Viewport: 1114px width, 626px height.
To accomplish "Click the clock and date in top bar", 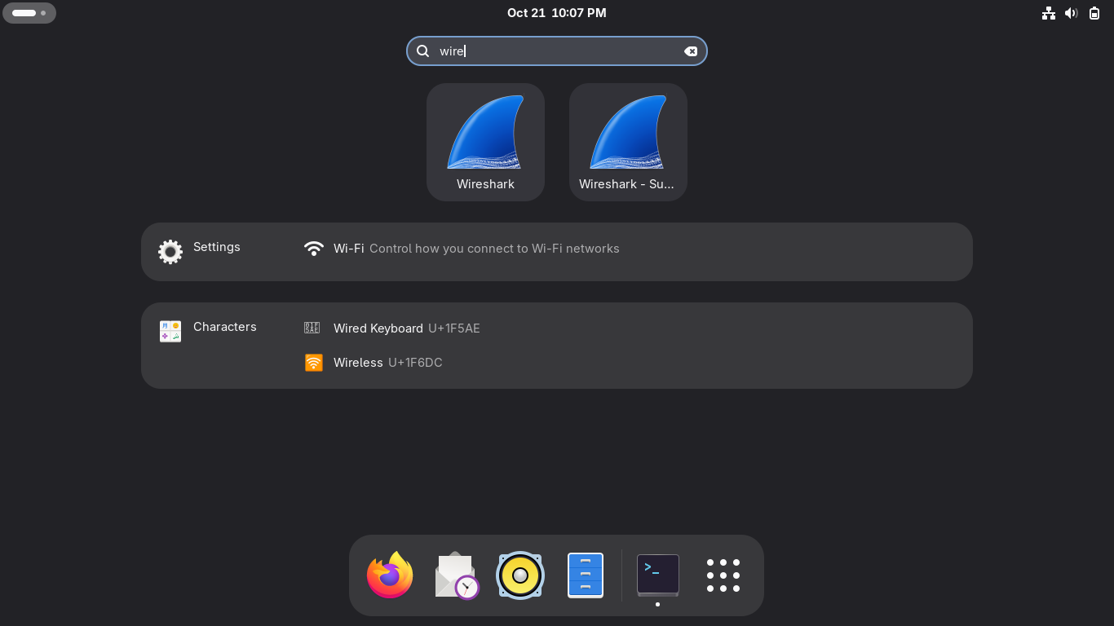I will click(x=556, y=13).
